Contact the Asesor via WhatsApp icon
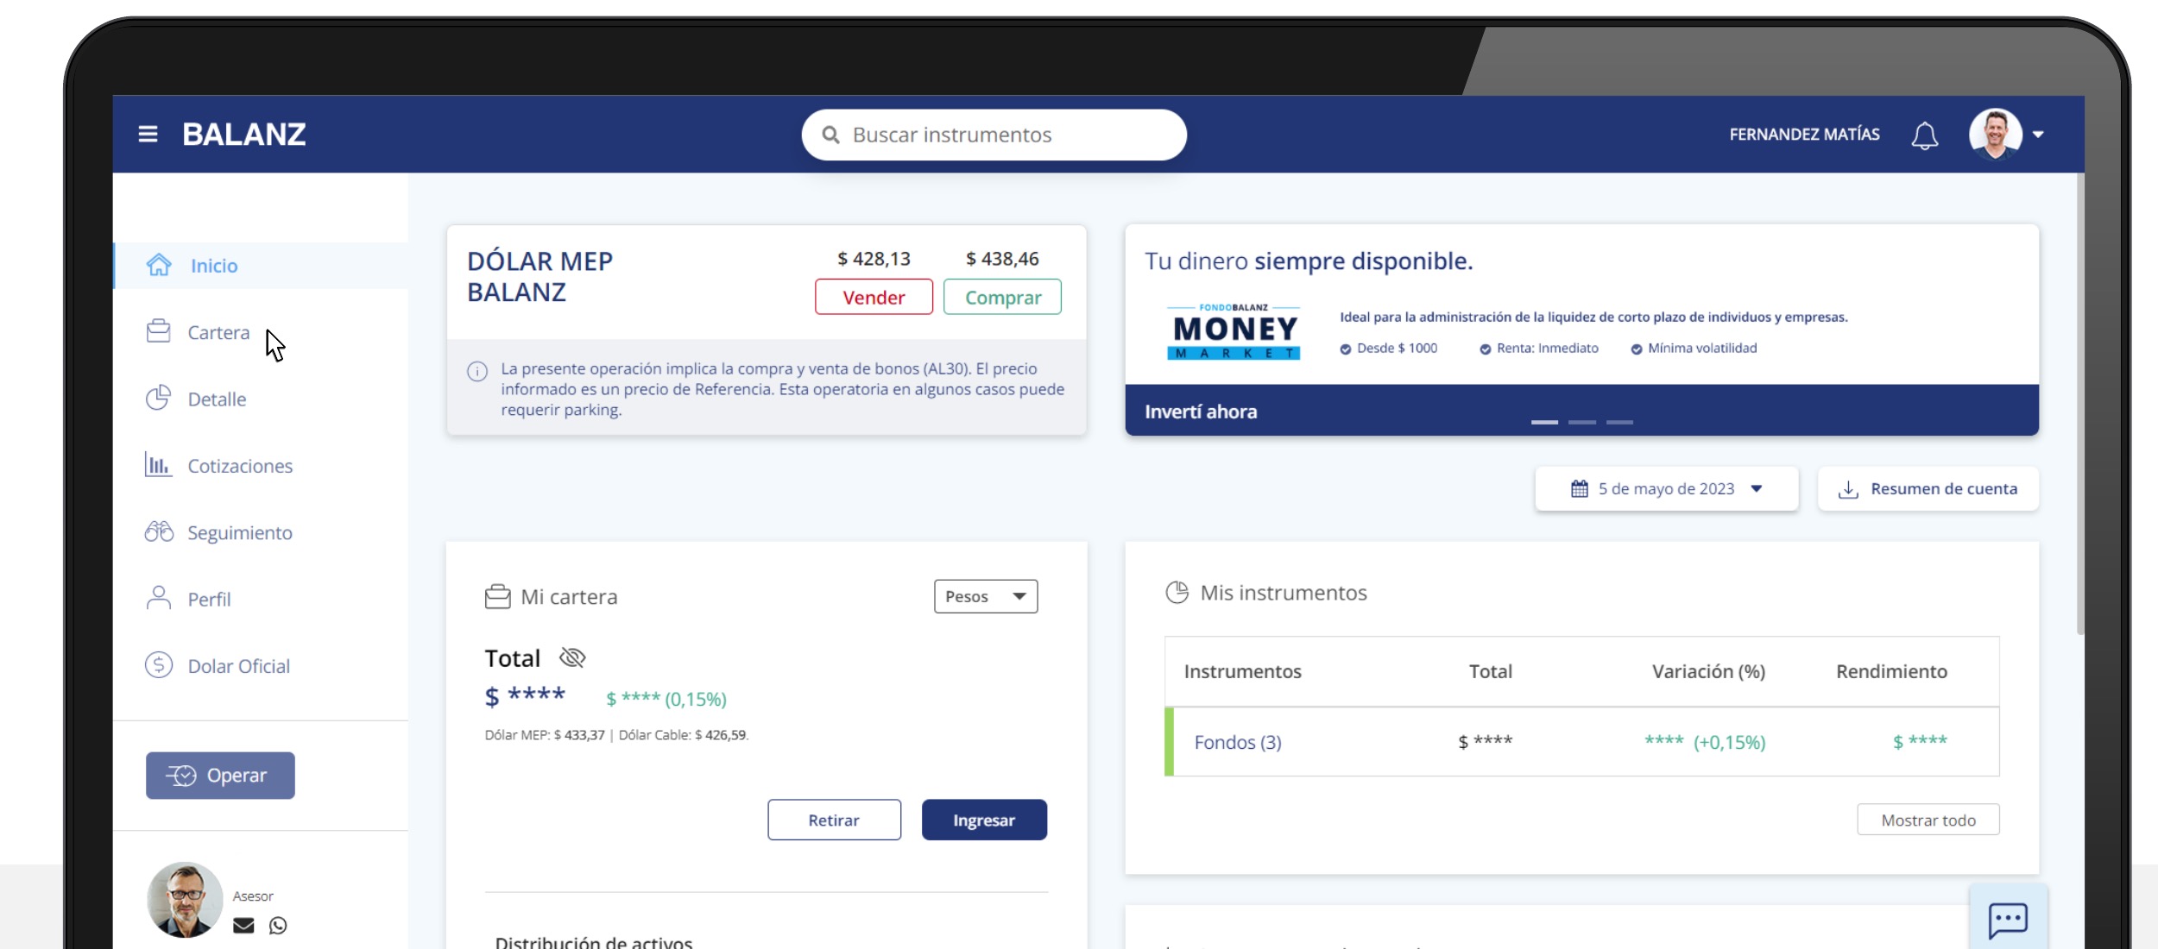 [x=278, y=926]
